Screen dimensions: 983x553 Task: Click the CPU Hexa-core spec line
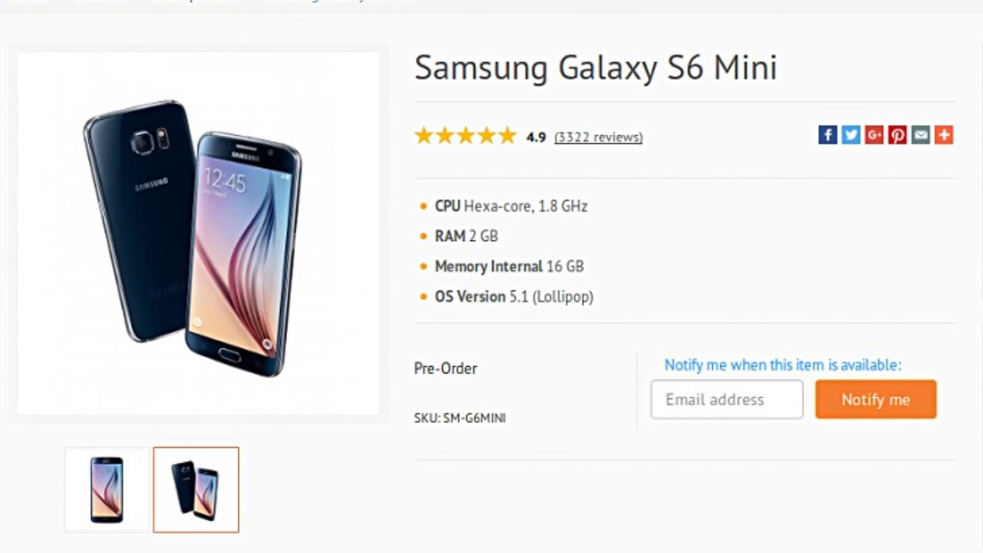pyautogui.click(x=511, y=206)
